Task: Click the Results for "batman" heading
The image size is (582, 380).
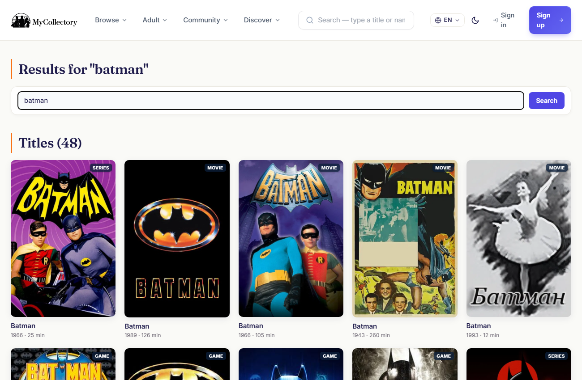Action: [x=84, y=69]
